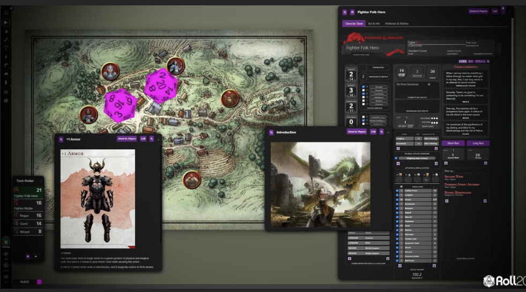Open the hamburger menu at top of the left toolbar

coord(6,13)
